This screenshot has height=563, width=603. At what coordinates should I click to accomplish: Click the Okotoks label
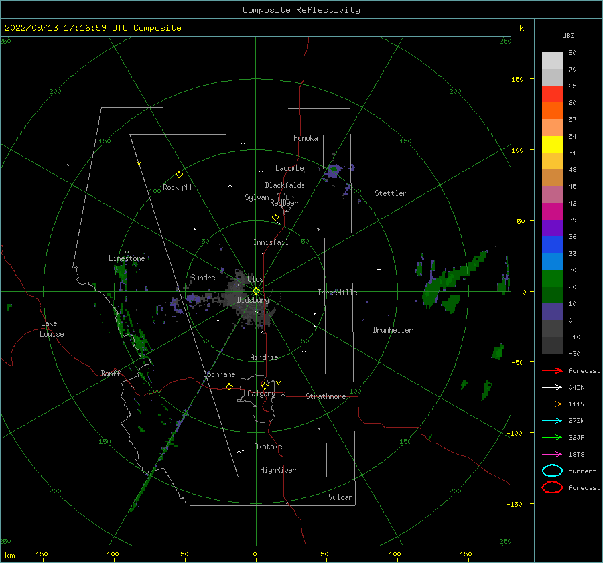(x=268, y=447)
